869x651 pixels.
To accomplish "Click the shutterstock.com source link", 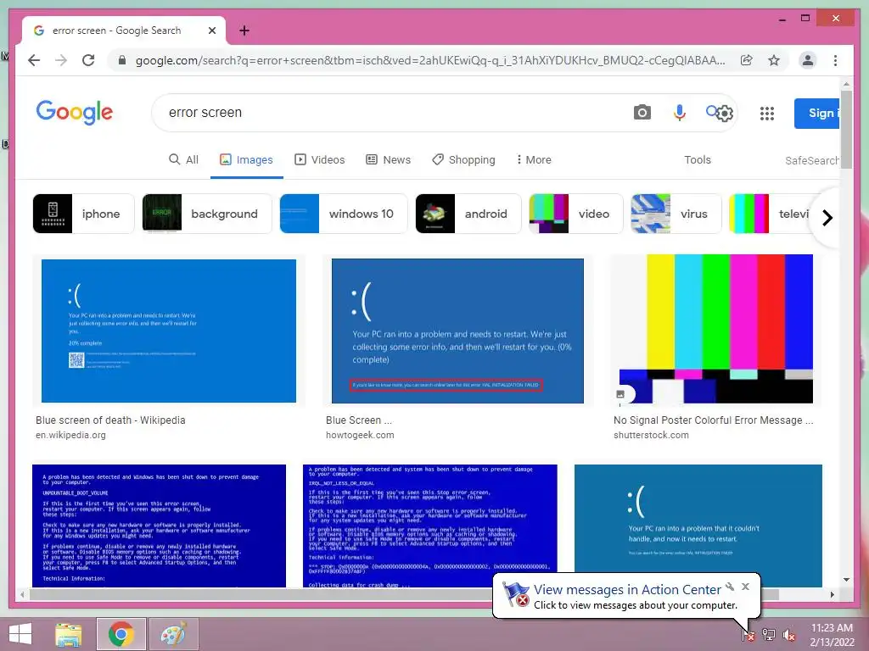I will (x=651, y=435).
